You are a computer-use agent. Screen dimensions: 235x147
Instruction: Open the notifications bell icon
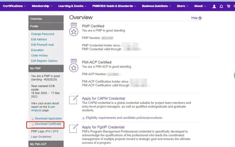tap(221, 6)
